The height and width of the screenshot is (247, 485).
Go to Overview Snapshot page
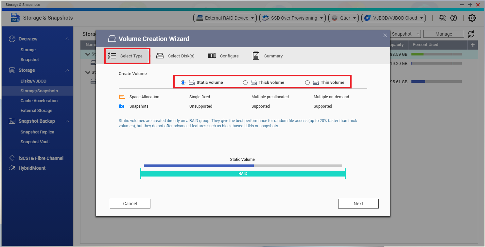(x=29, y=60)
